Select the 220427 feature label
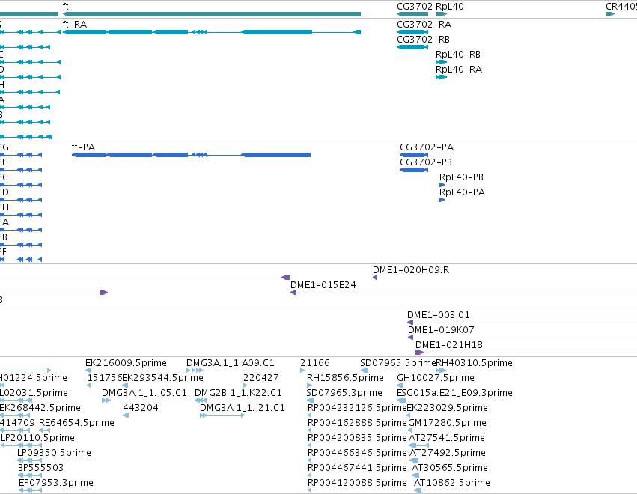 (x=261, y=378)
